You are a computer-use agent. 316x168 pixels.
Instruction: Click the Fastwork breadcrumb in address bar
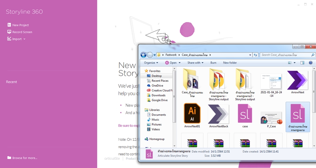[x=171, y=55]
